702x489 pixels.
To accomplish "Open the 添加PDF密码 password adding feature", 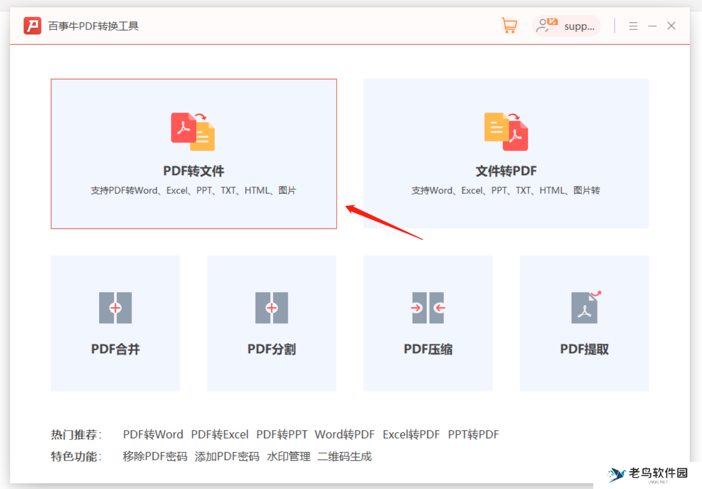I will tap(227, 456).
